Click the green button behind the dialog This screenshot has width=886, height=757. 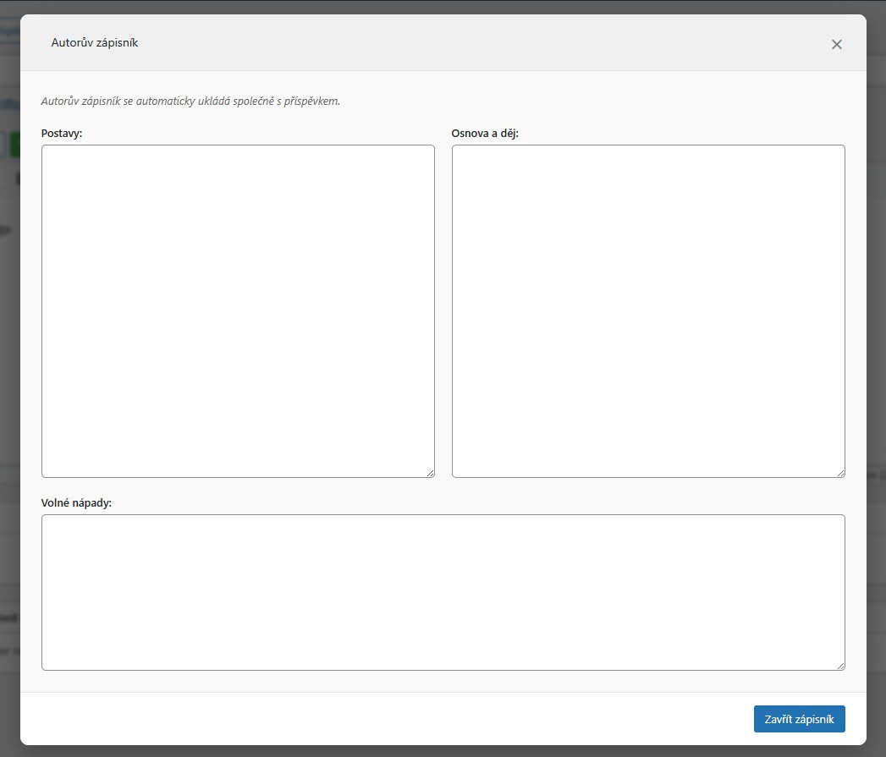pyautogui.click(x=15, y=145)
